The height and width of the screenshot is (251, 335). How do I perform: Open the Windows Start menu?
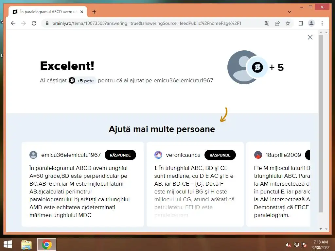coord(8,244)
